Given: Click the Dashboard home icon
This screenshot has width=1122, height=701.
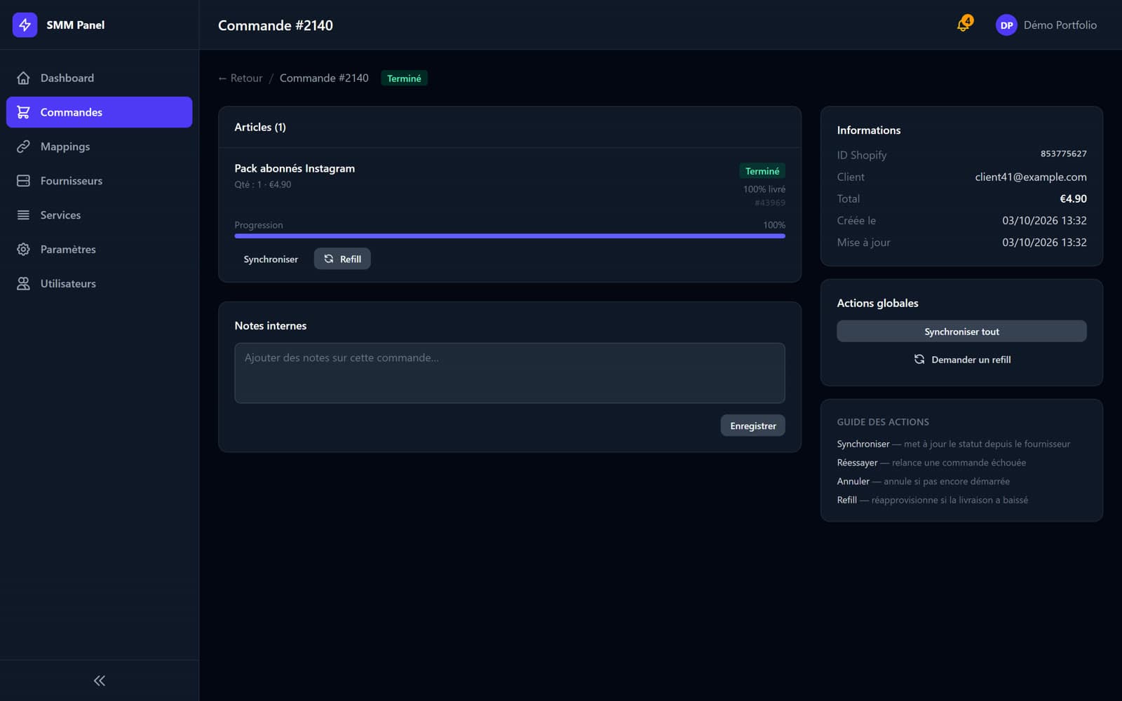Looking at the screenshot, I should (x=23, y=78).
